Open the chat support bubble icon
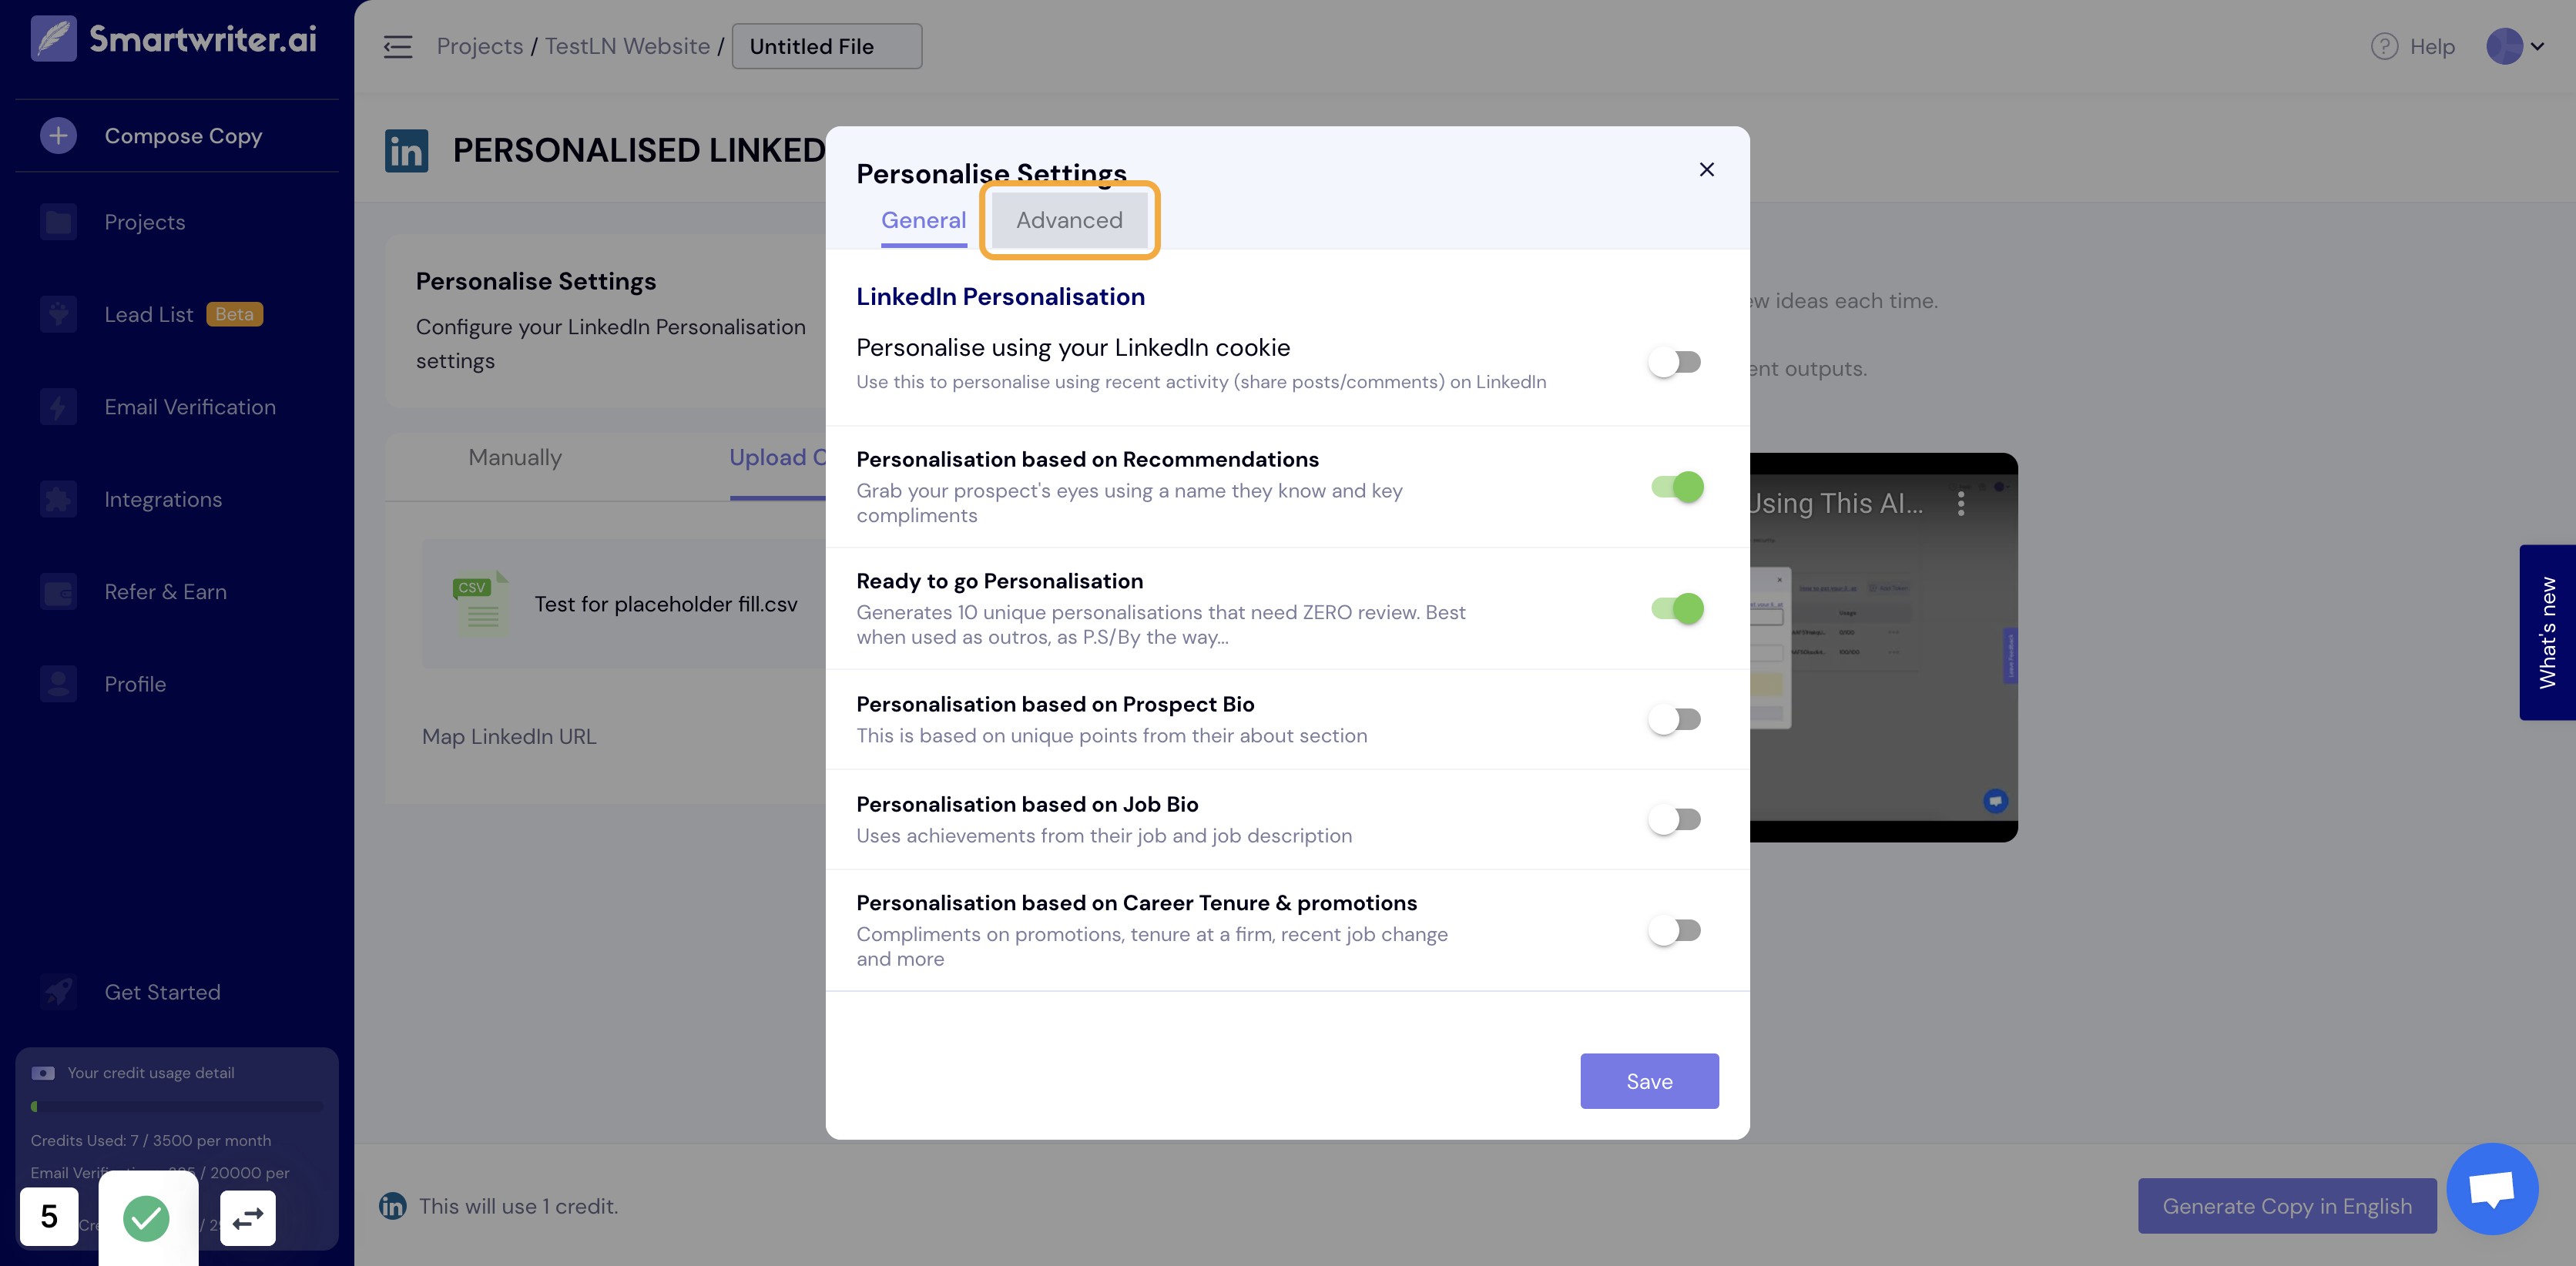Screen dimensions: 2576x1266 click(2492, 1189)
